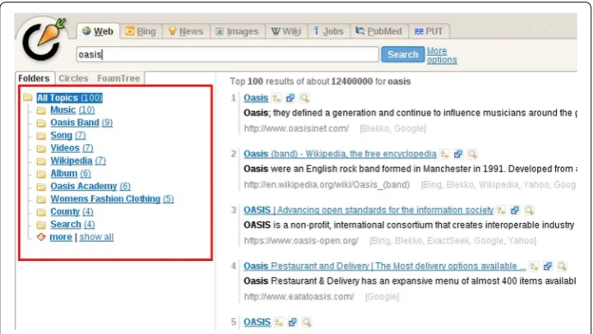
Task: Open Oasis Restaurant result in new window icon
Action: point(548,267)
